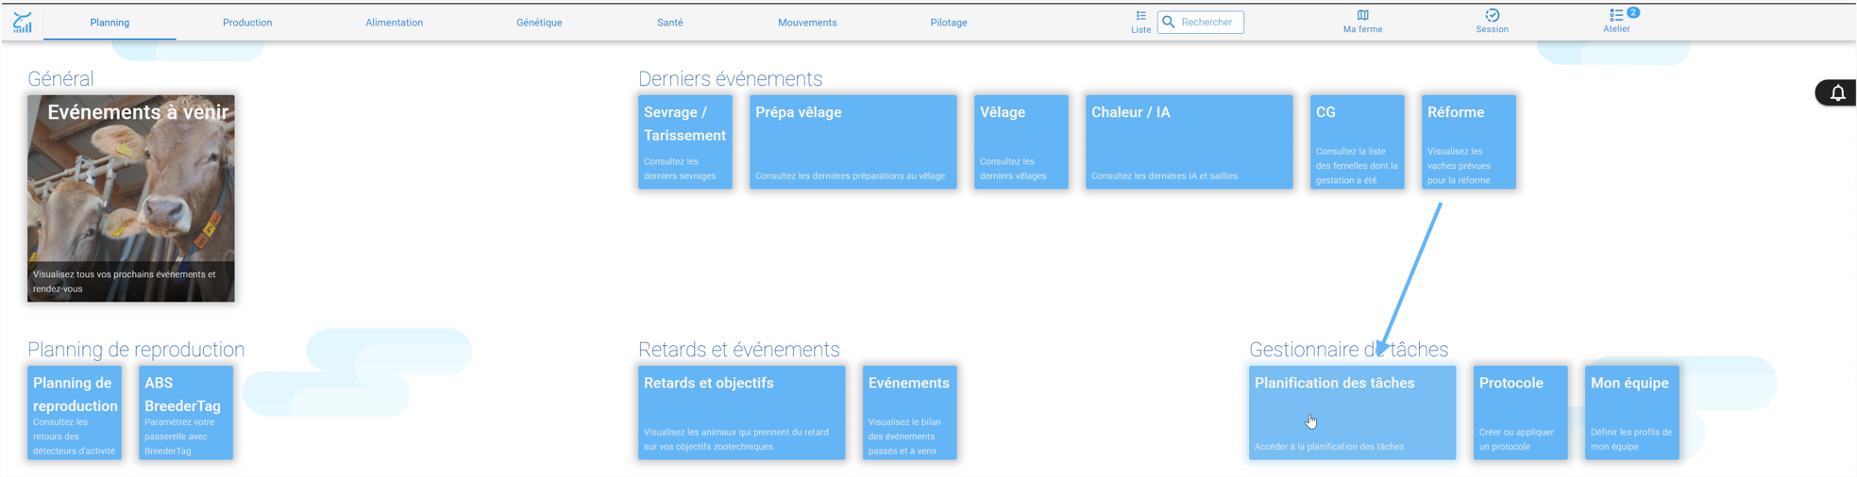Open the Santé menu
Viewport: 1857px width, 477px height.
coord(670,23)
